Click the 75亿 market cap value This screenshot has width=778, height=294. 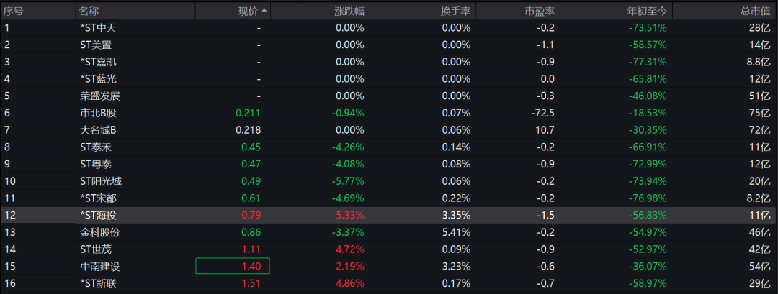[x=760, y=113]
